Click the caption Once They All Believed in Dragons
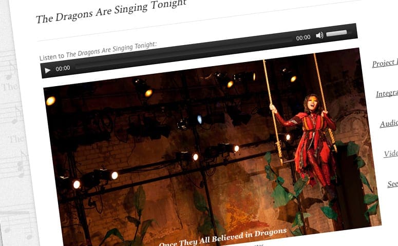 223,238
